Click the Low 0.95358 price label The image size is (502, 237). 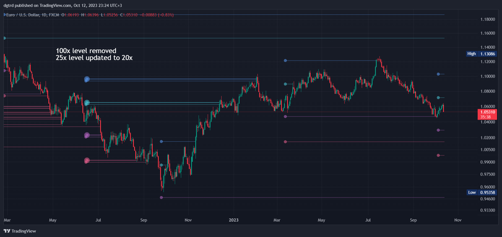(481, 192)
